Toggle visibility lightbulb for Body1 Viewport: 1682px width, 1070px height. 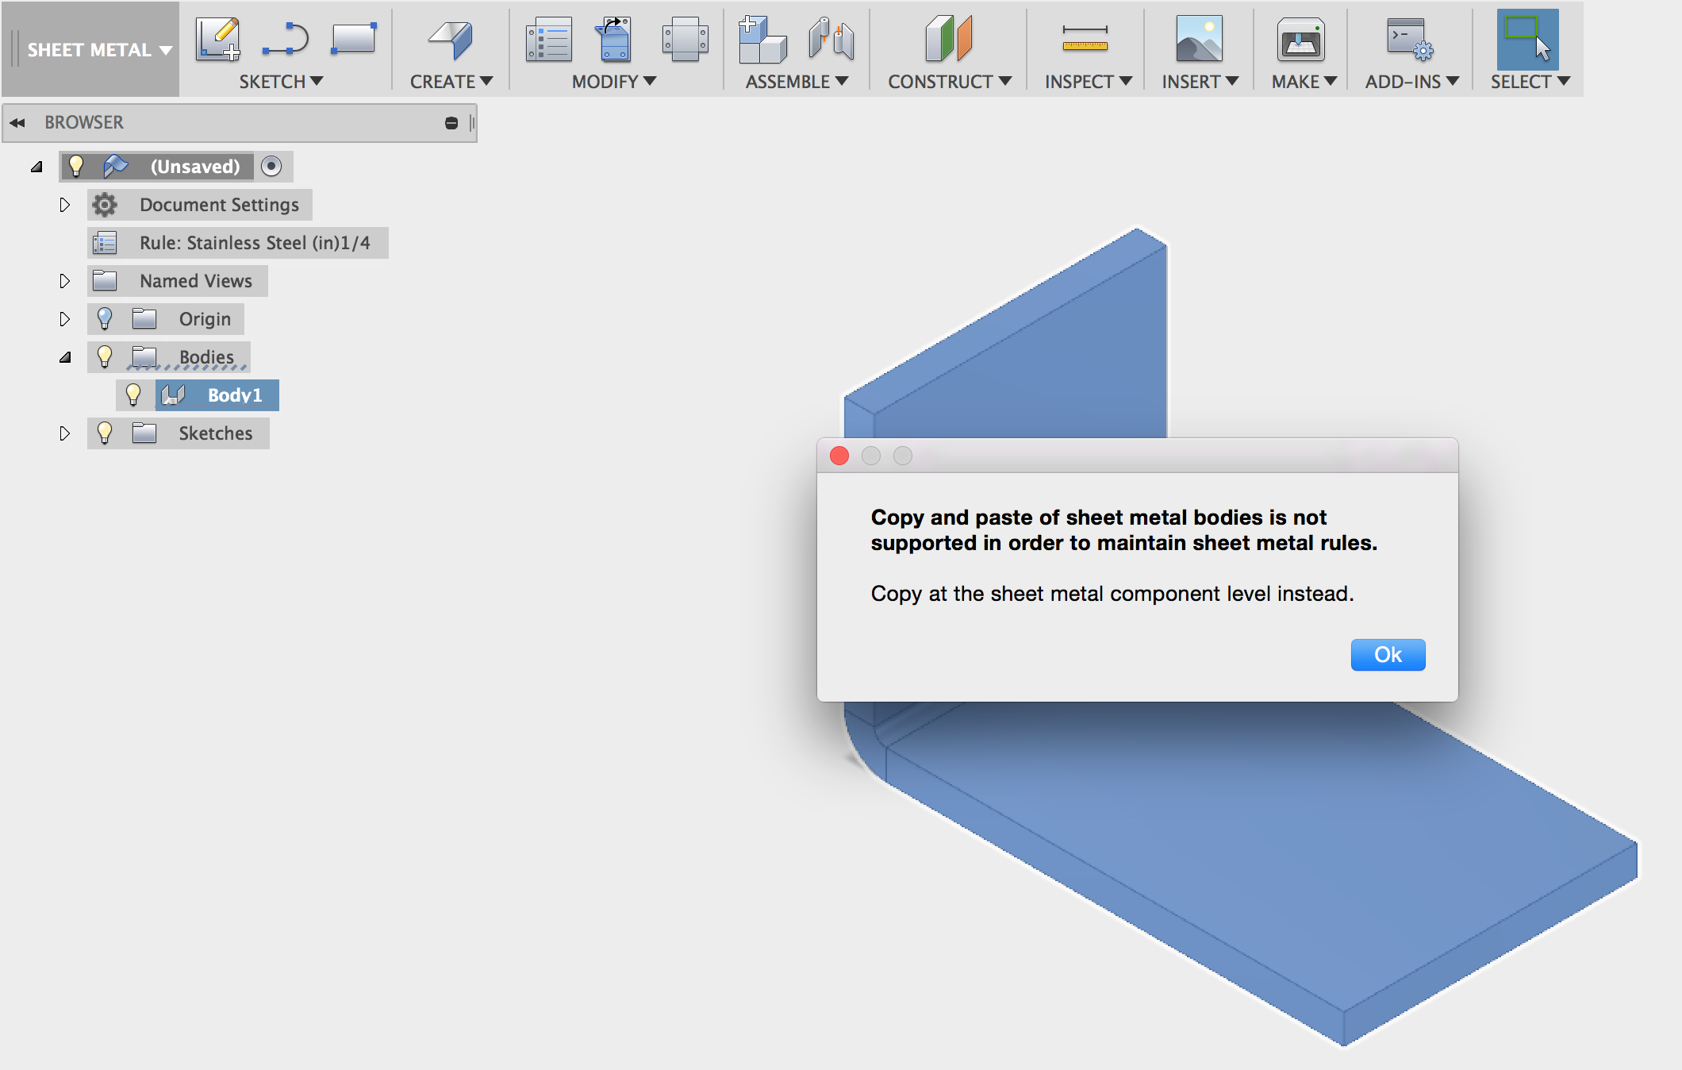[133, 395]
